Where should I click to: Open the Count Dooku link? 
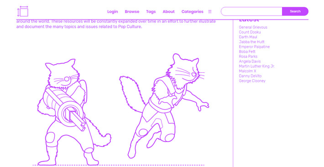[250, 32]
